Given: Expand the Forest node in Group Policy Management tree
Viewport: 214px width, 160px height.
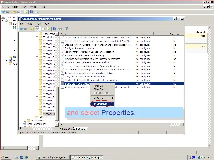Looking at the screenshot, I should tap(3, 21).
